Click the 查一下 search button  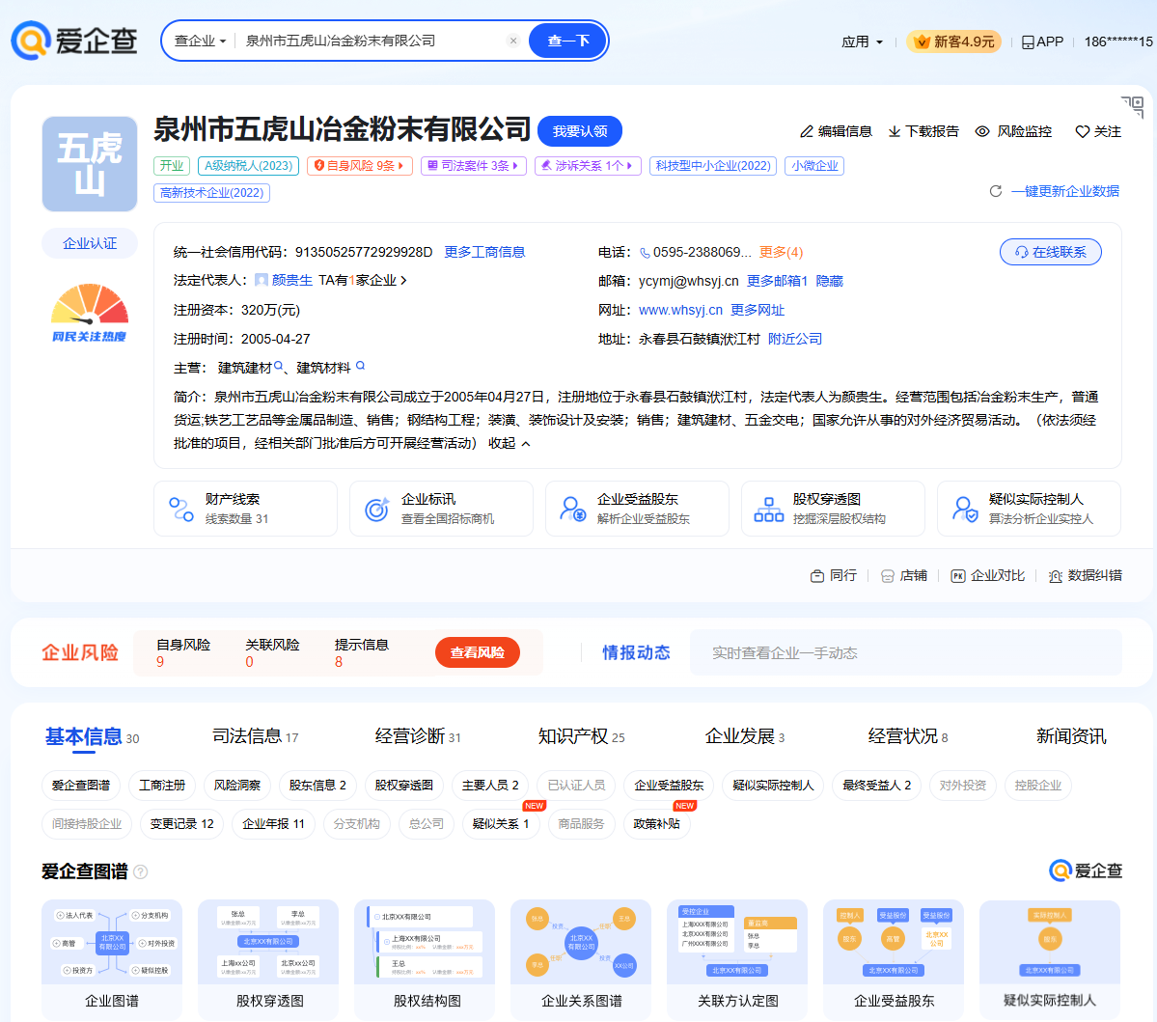point(568,41)
